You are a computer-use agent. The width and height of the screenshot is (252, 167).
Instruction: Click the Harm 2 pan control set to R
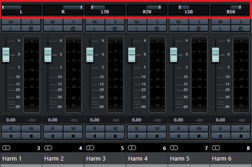click(x=63, y=10)
